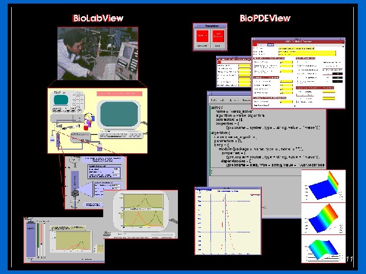366x274 pixels.
Task: Click the chromatogram plot in the bottom-left window
Action: tap(73, 241)
